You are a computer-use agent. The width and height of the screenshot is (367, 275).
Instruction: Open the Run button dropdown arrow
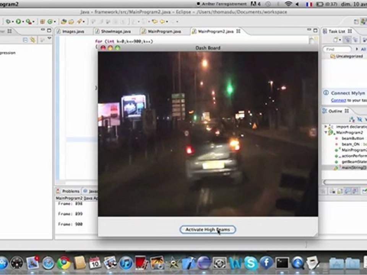[23, 22]
